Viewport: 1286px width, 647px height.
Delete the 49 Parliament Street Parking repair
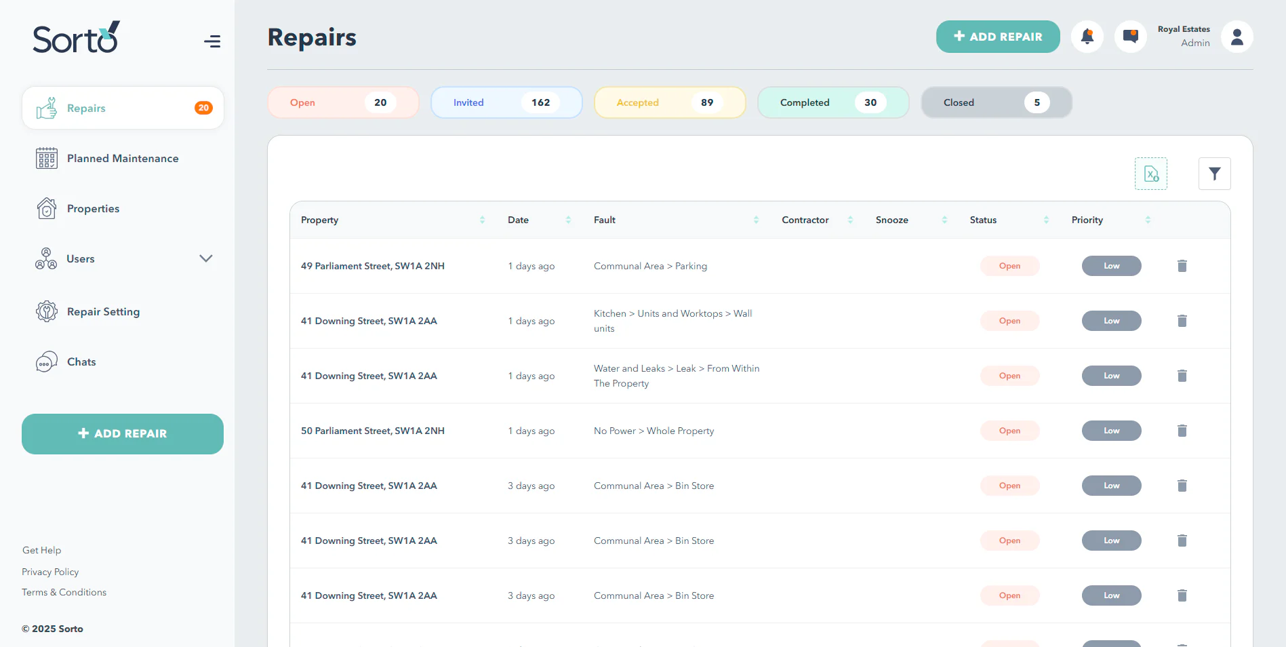click(1182, 266)
